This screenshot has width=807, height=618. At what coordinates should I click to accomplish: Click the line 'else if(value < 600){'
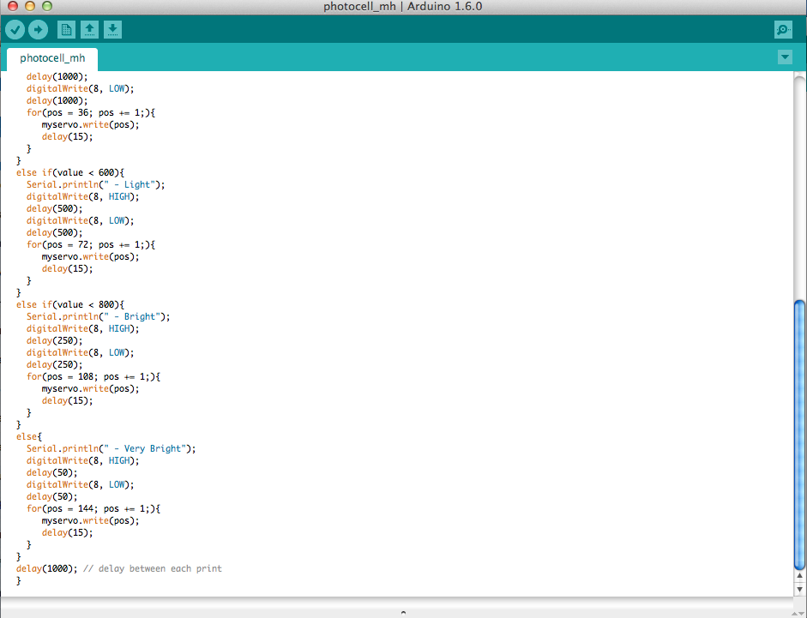click(x=70, y=173)
